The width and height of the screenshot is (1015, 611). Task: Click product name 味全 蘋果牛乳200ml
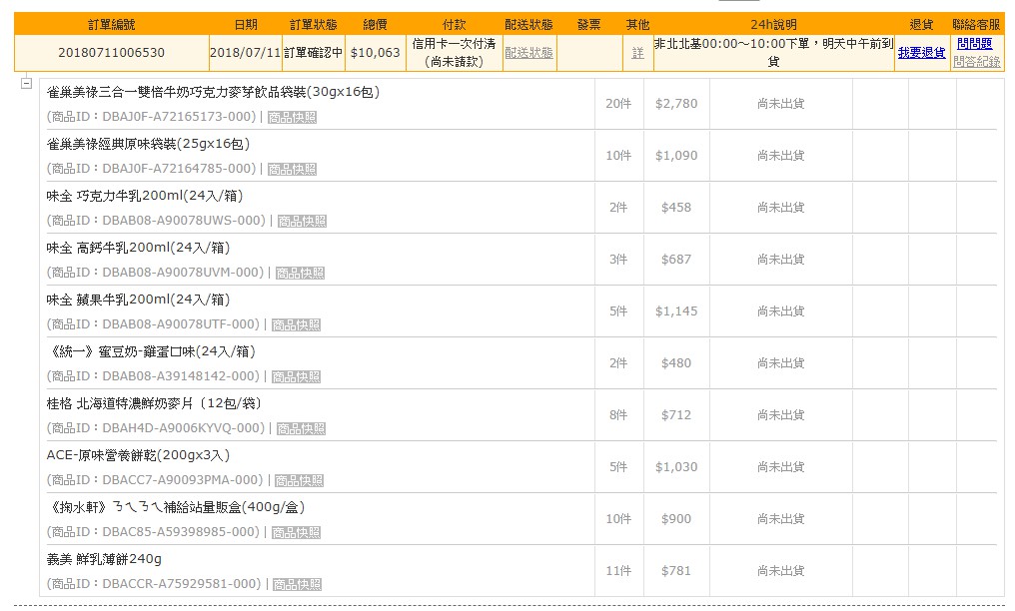[138, 300]
